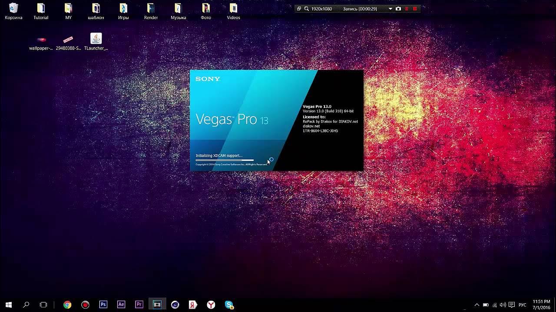This screenshot has height=312, width=556.
Task: Switch input language via РУС indicator
Action: 523,305
